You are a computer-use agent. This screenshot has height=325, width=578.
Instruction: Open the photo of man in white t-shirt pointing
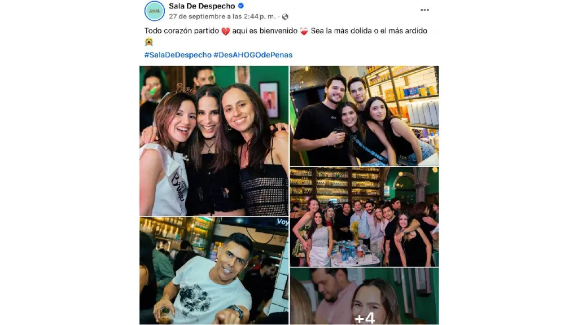pyautogui.click(x=214, y=271)
